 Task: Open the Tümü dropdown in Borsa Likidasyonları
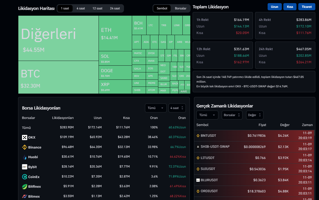(155, 108)
